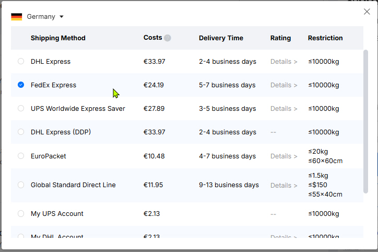This screenshot has width=378, height=252.
Task: Click the Delivery Time column header
Action: point(221,38)
